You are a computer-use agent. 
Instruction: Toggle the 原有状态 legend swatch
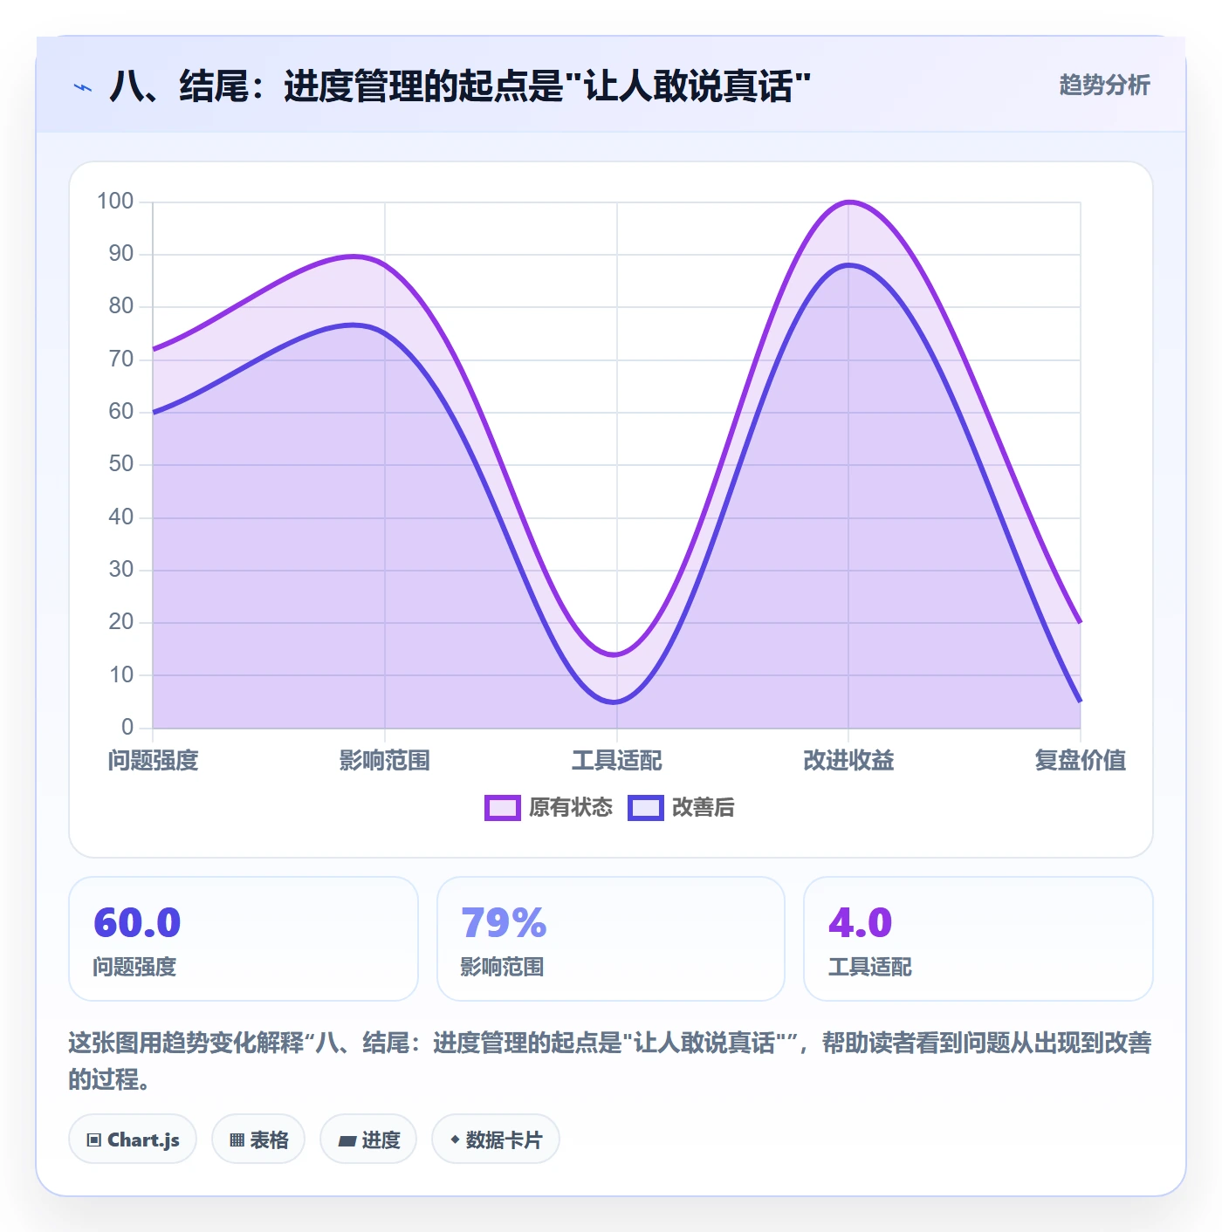tap(502, 808)
